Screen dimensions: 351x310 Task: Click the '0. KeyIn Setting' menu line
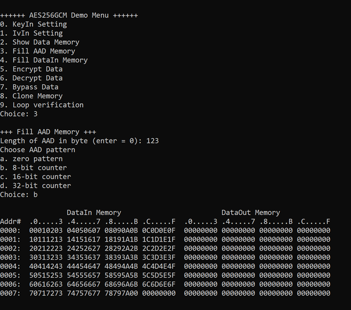click(33, 24)
